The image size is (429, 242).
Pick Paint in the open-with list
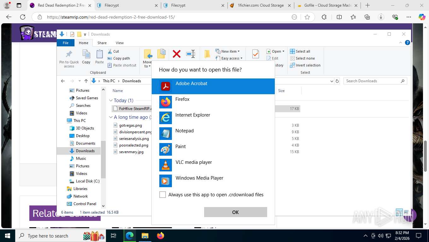pyautogui.click(x=213, y=149)
